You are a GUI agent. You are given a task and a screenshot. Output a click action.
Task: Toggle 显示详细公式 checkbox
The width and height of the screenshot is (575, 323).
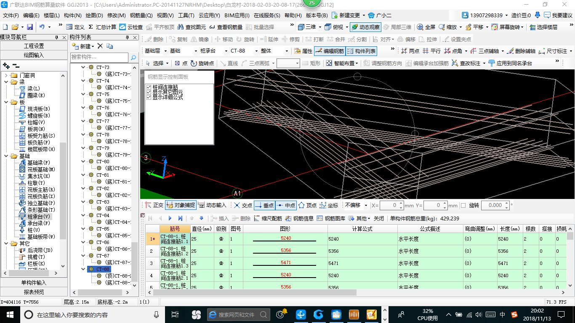149,98
